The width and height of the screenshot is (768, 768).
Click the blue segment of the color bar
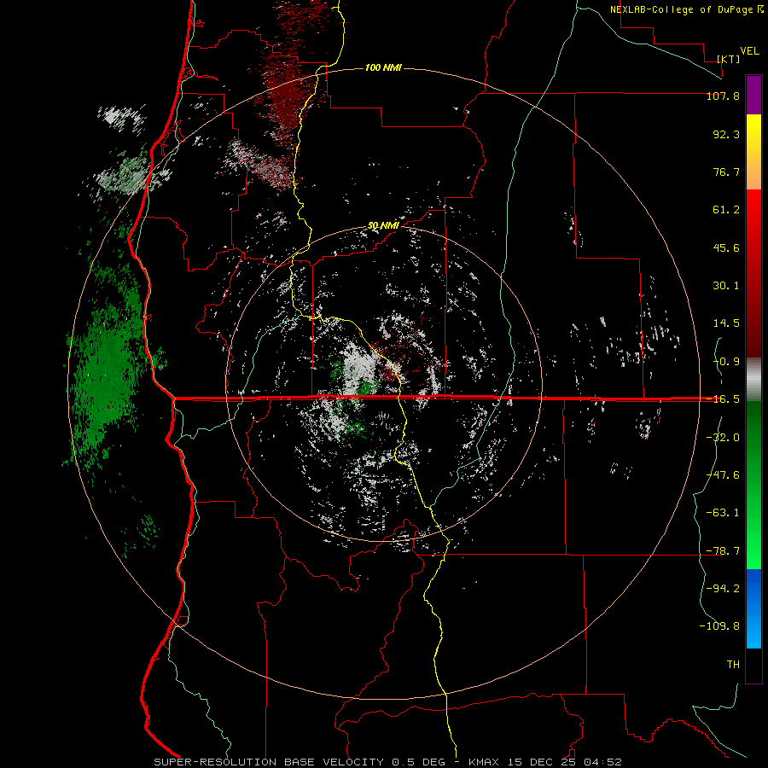[753, 608]
